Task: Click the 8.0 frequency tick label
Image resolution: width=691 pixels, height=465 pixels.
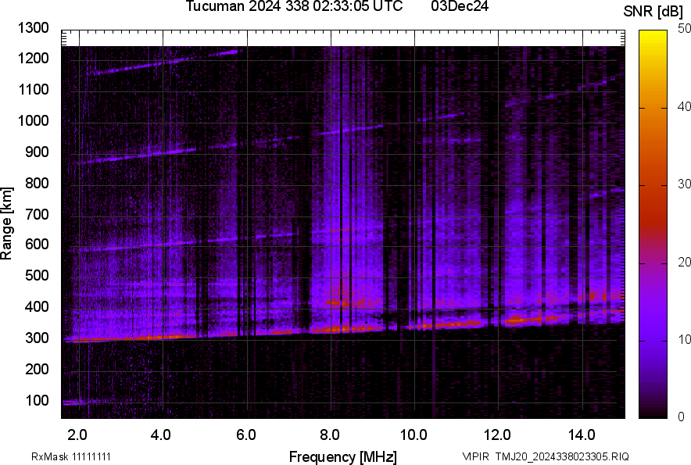Action: coord(330,435)
